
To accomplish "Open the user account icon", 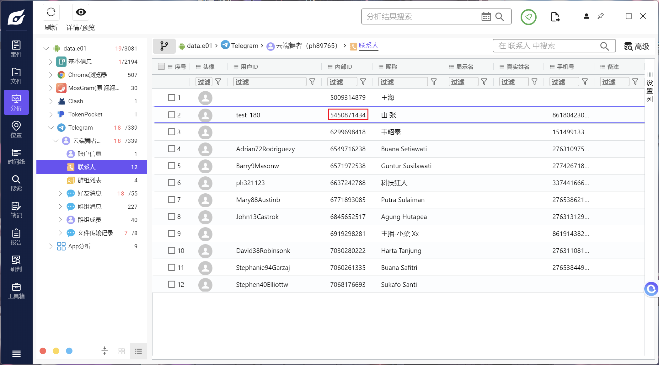I will click(x=586, y=16).
